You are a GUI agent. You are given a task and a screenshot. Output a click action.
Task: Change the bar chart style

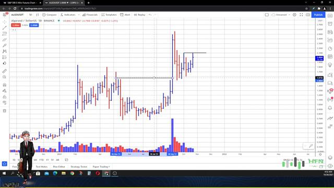tap(37, 15)
